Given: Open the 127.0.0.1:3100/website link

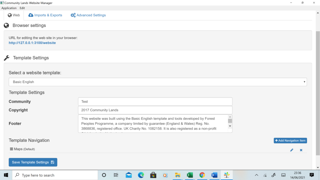Looking at the screenshot, I should tap(32, 43).
